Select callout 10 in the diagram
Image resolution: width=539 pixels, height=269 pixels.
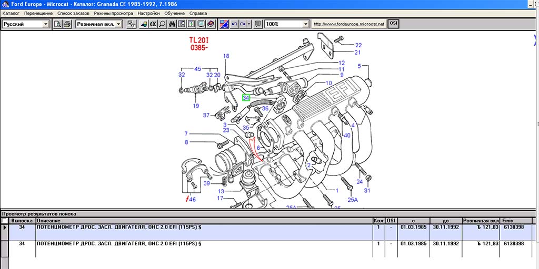328,82
